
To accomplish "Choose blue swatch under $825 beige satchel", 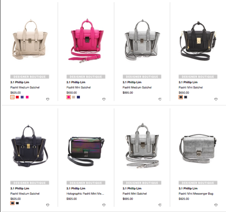I will [x=22, y=97].
